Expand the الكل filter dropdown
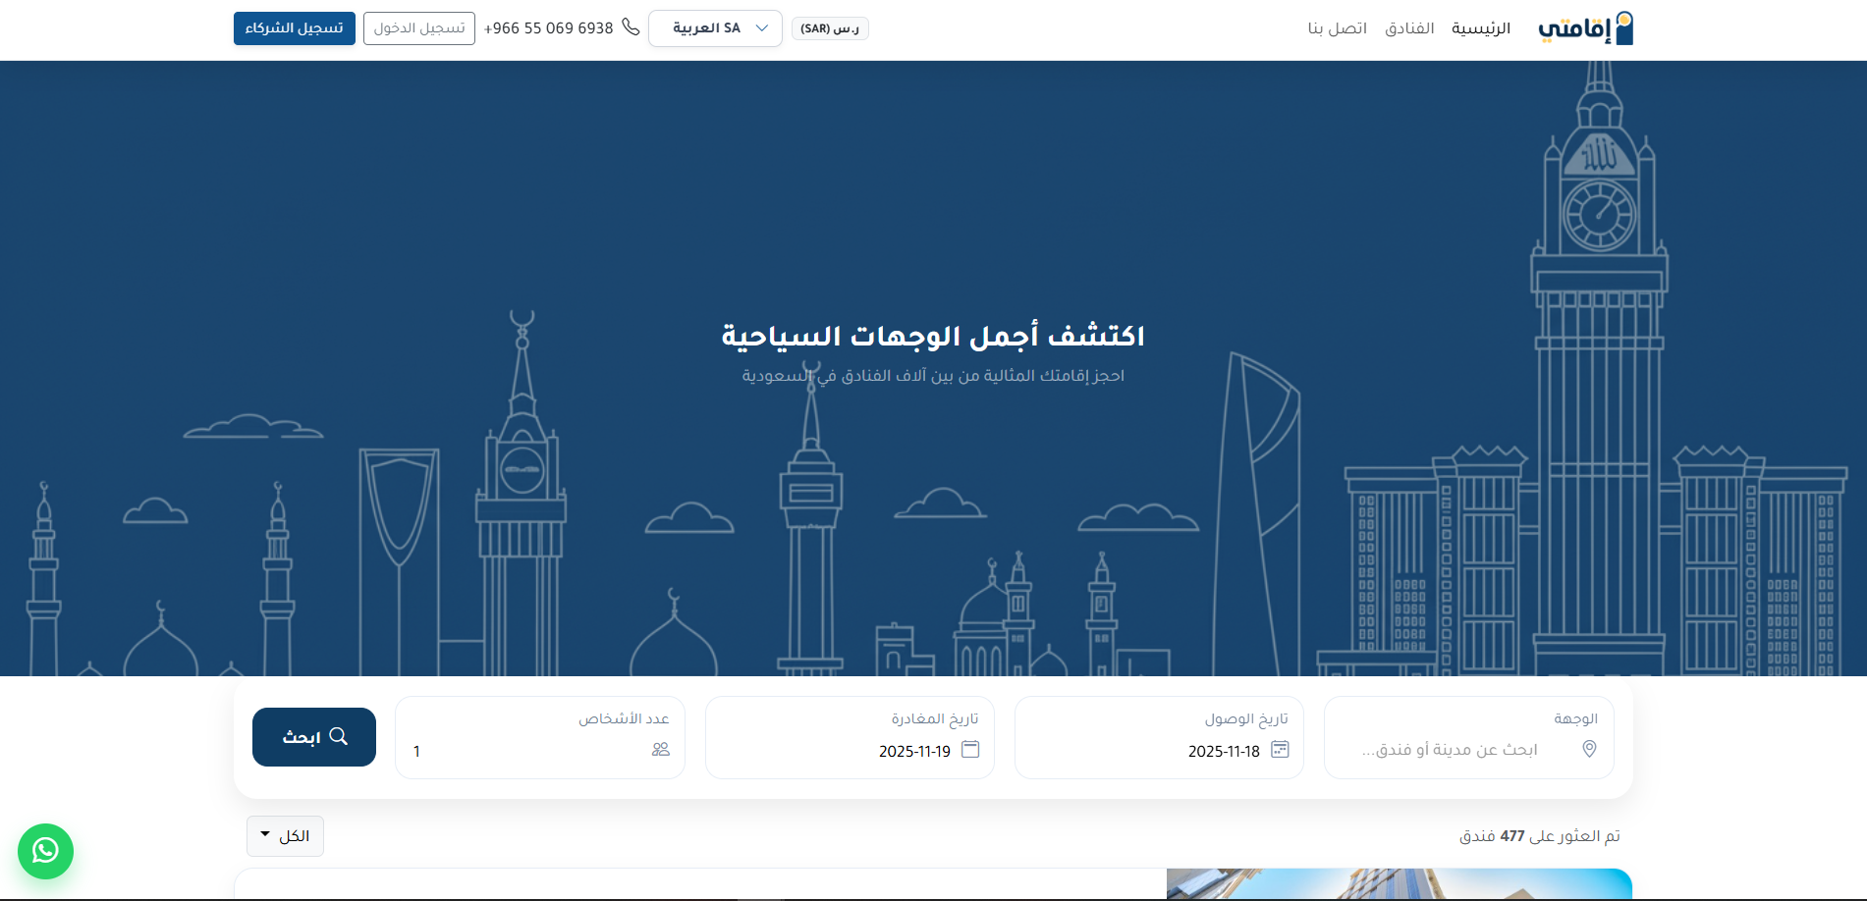 tap(284, 835)
